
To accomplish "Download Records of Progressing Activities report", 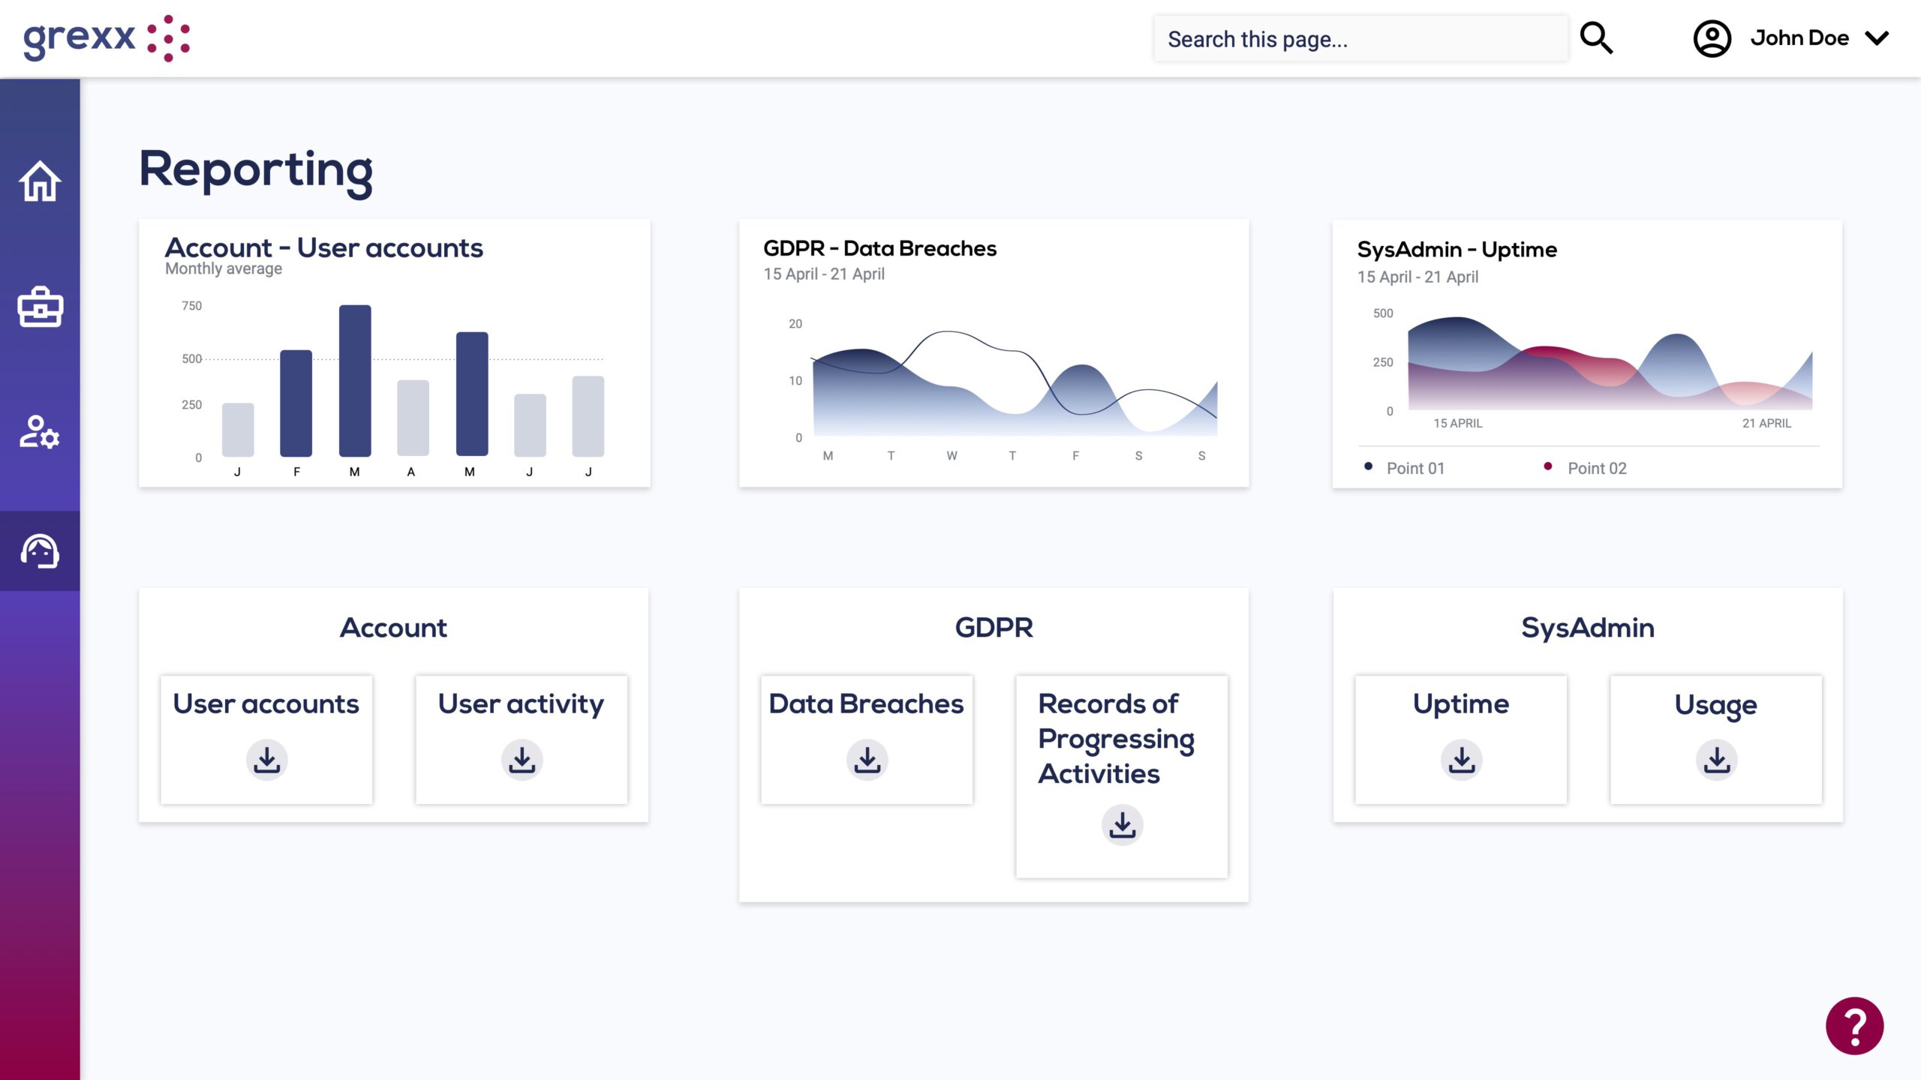I will click(1122, 825).
